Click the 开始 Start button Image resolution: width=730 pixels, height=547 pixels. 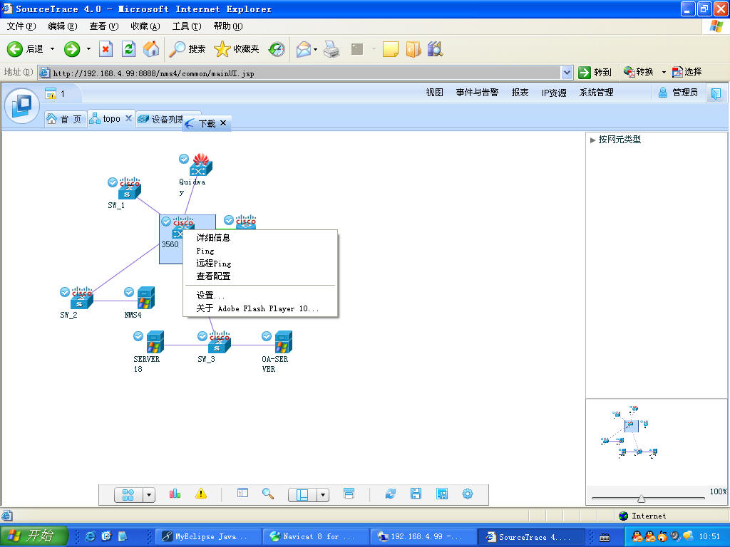[34, 536]
